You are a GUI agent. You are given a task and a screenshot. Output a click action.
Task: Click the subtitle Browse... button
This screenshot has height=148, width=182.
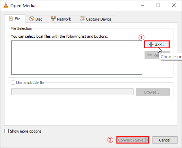click(x=153, y=92)
